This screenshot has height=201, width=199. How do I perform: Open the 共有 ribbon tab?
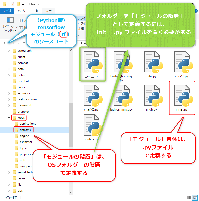(x=35, y=11)
